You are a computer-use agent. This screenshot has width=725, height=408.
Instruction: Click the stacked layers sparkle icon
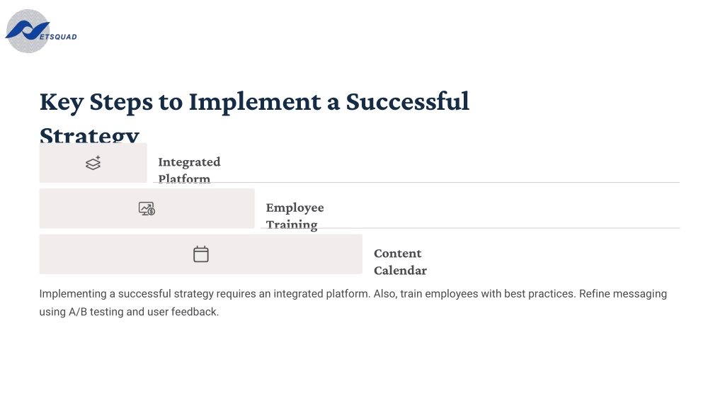93,163
